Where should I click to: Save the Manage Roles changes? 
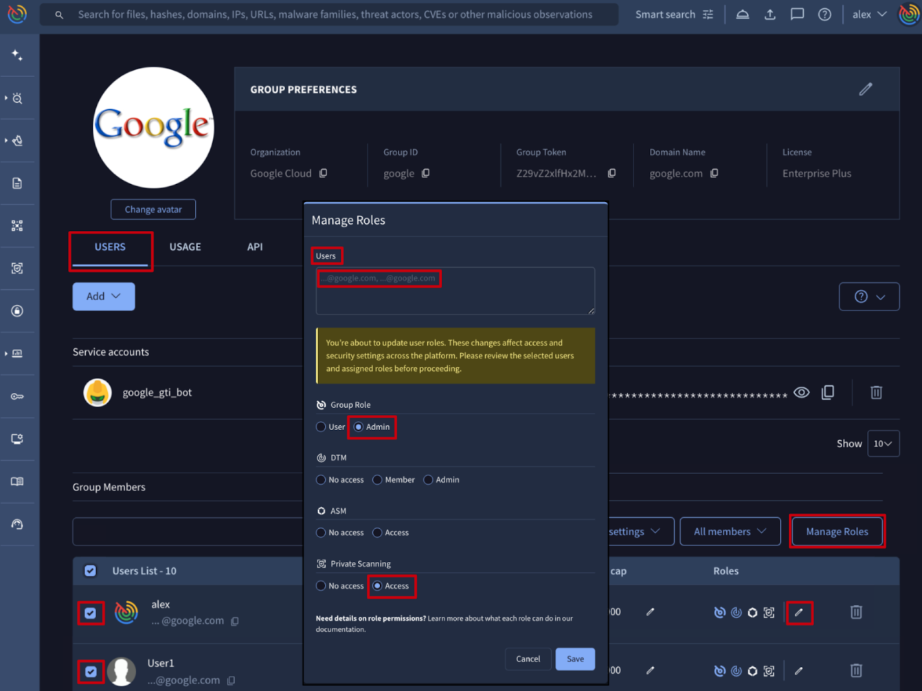[x=575, y=659]
